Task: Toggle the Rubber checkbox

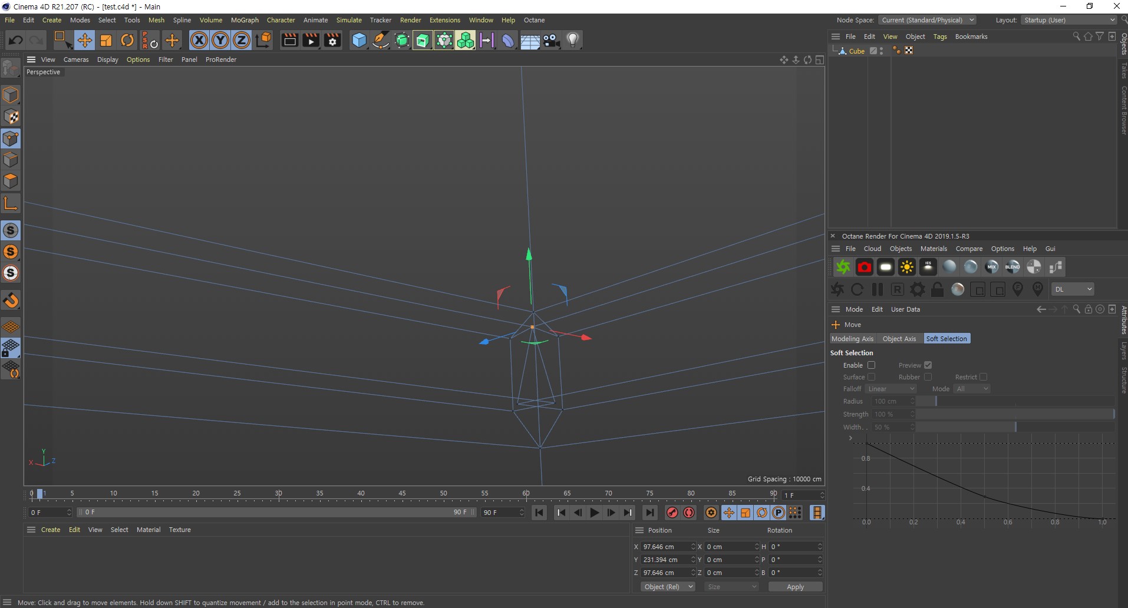Action: coord(928,377)
